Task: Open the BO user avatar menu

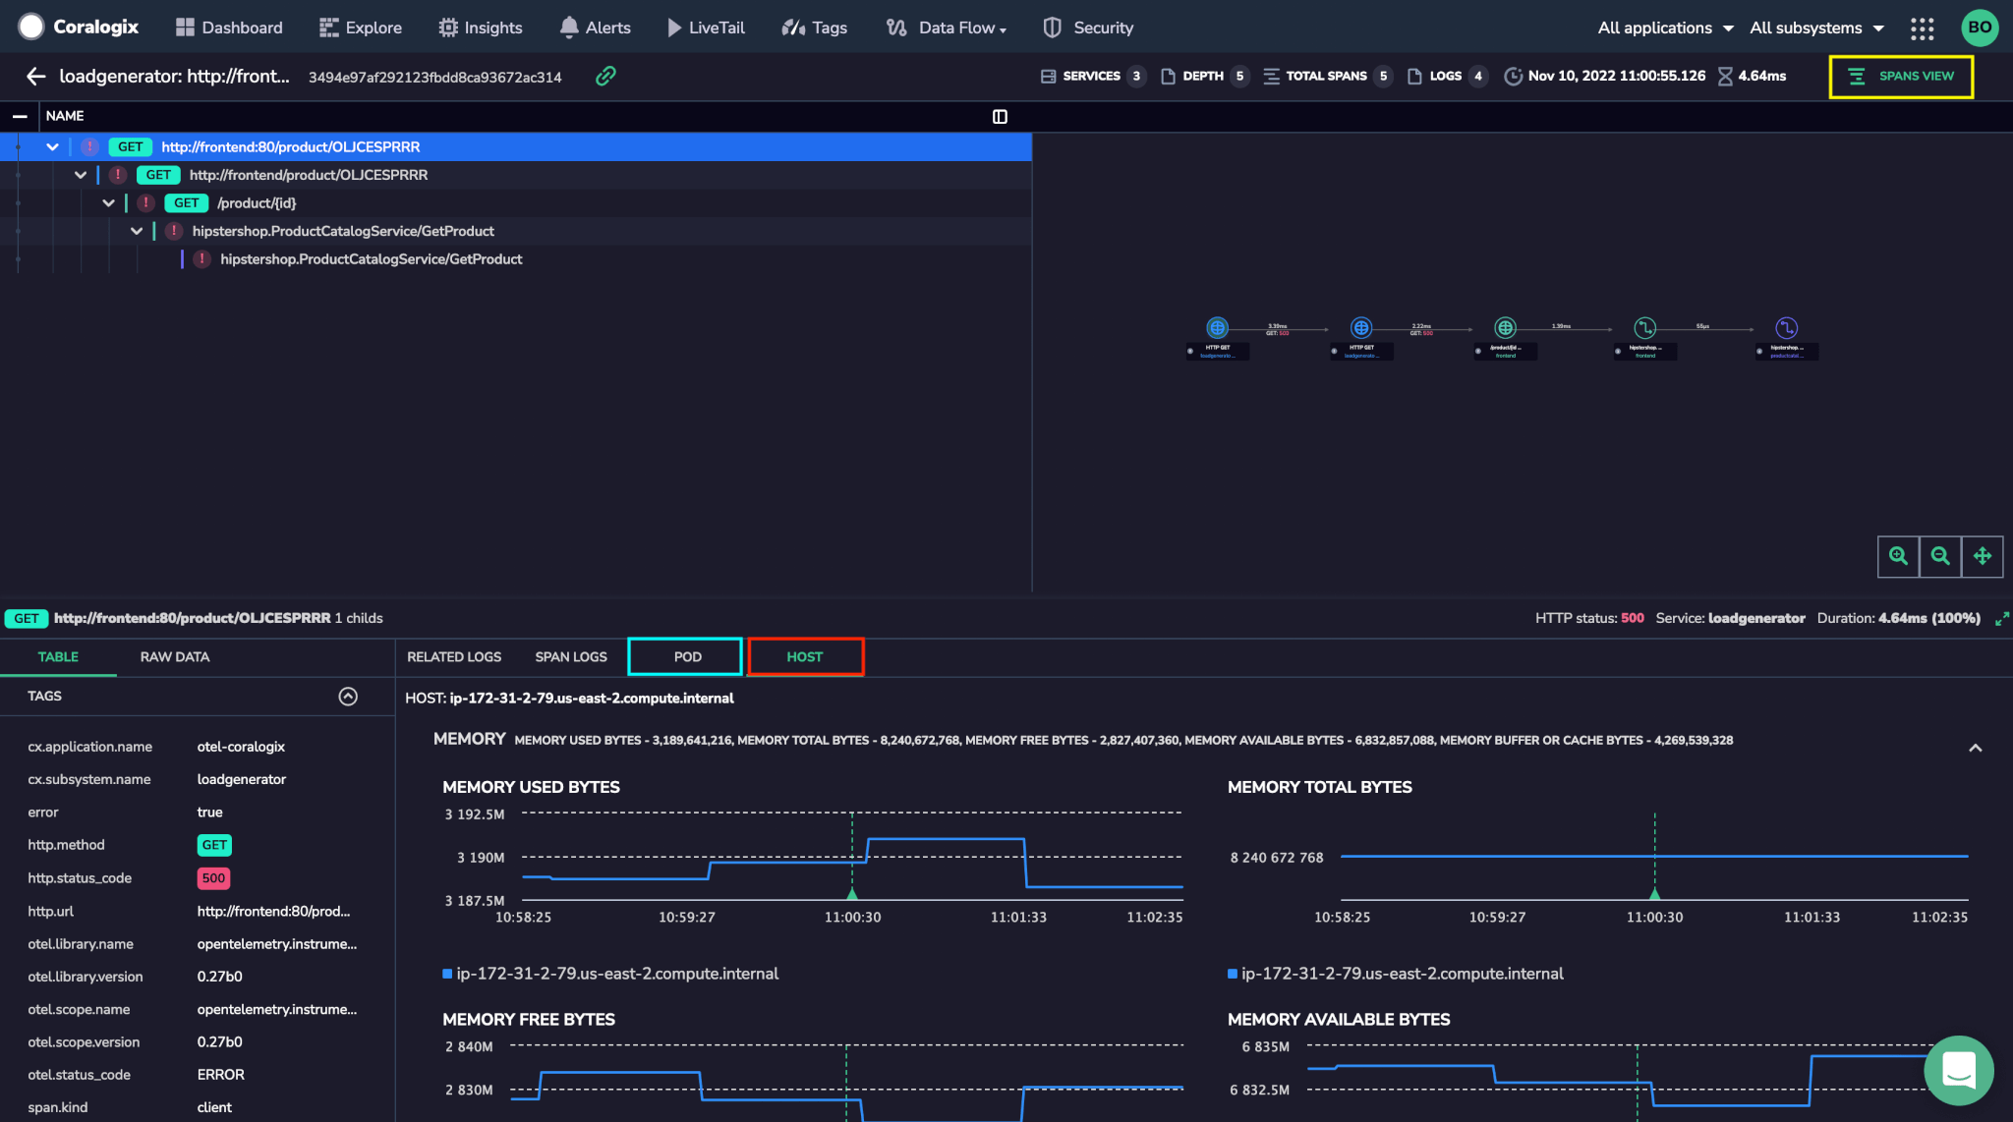Action: (1980, 28)
